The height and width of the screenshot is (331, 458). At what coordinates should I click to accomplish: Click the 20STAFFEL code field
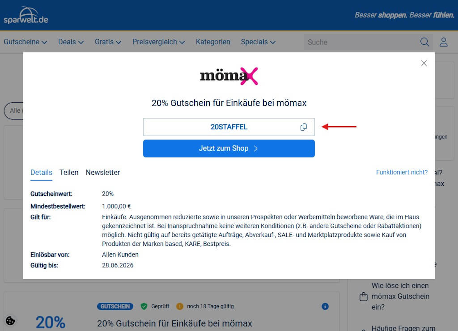pyautogui.click(x=229, y=127)
